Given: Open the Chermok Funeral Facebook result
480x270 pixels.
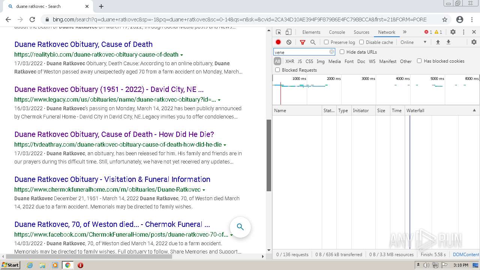Looking at the screenshot, I should pos(112,224).
